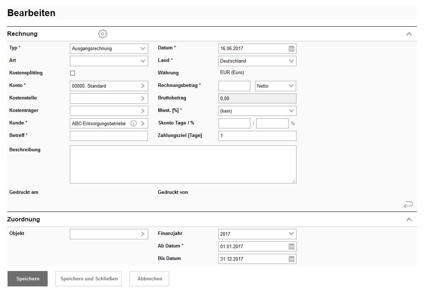
Task: Open calendar picker for Ab Datum
Action: click(291, 246)
